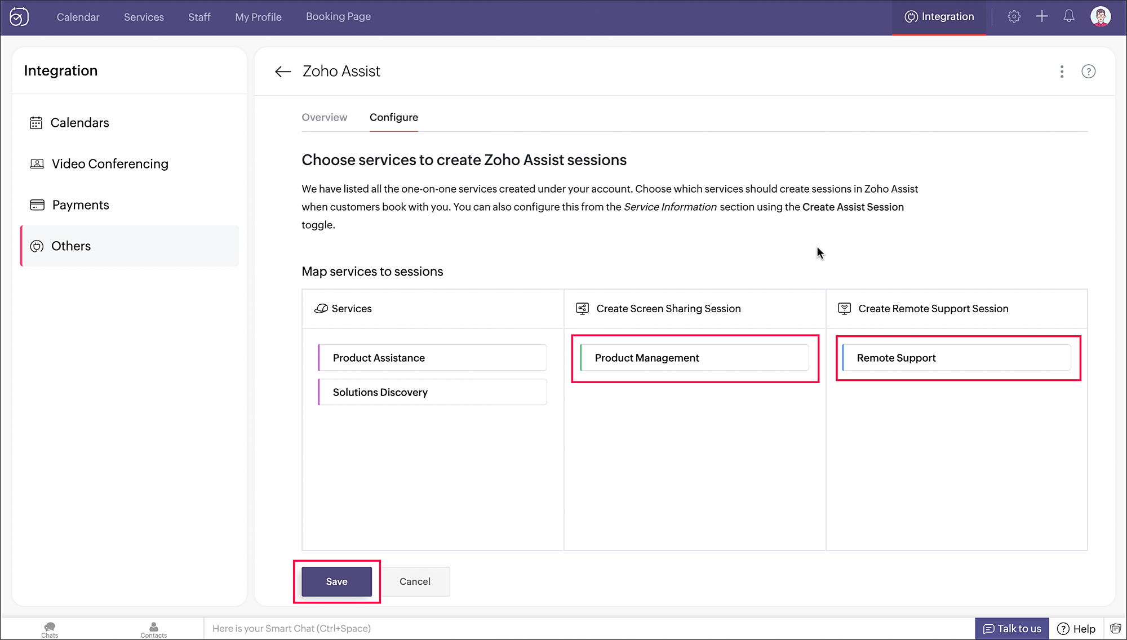Select the Product Assistance service
1127x640 pixels.
(x=433, y=358)
